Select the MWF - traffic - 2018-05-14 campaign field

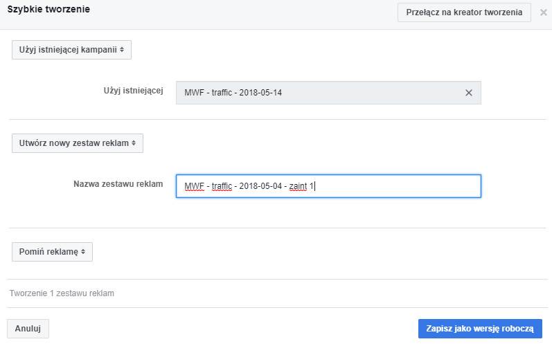(319, 93)
